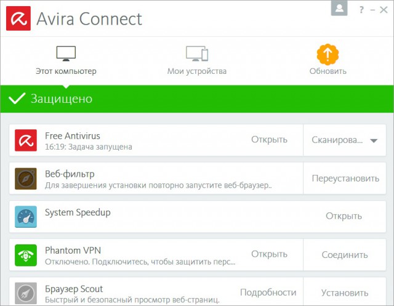Open Free Antivirus with Открыть
Screen dimensions: 394x306
[x=269, y=139]
